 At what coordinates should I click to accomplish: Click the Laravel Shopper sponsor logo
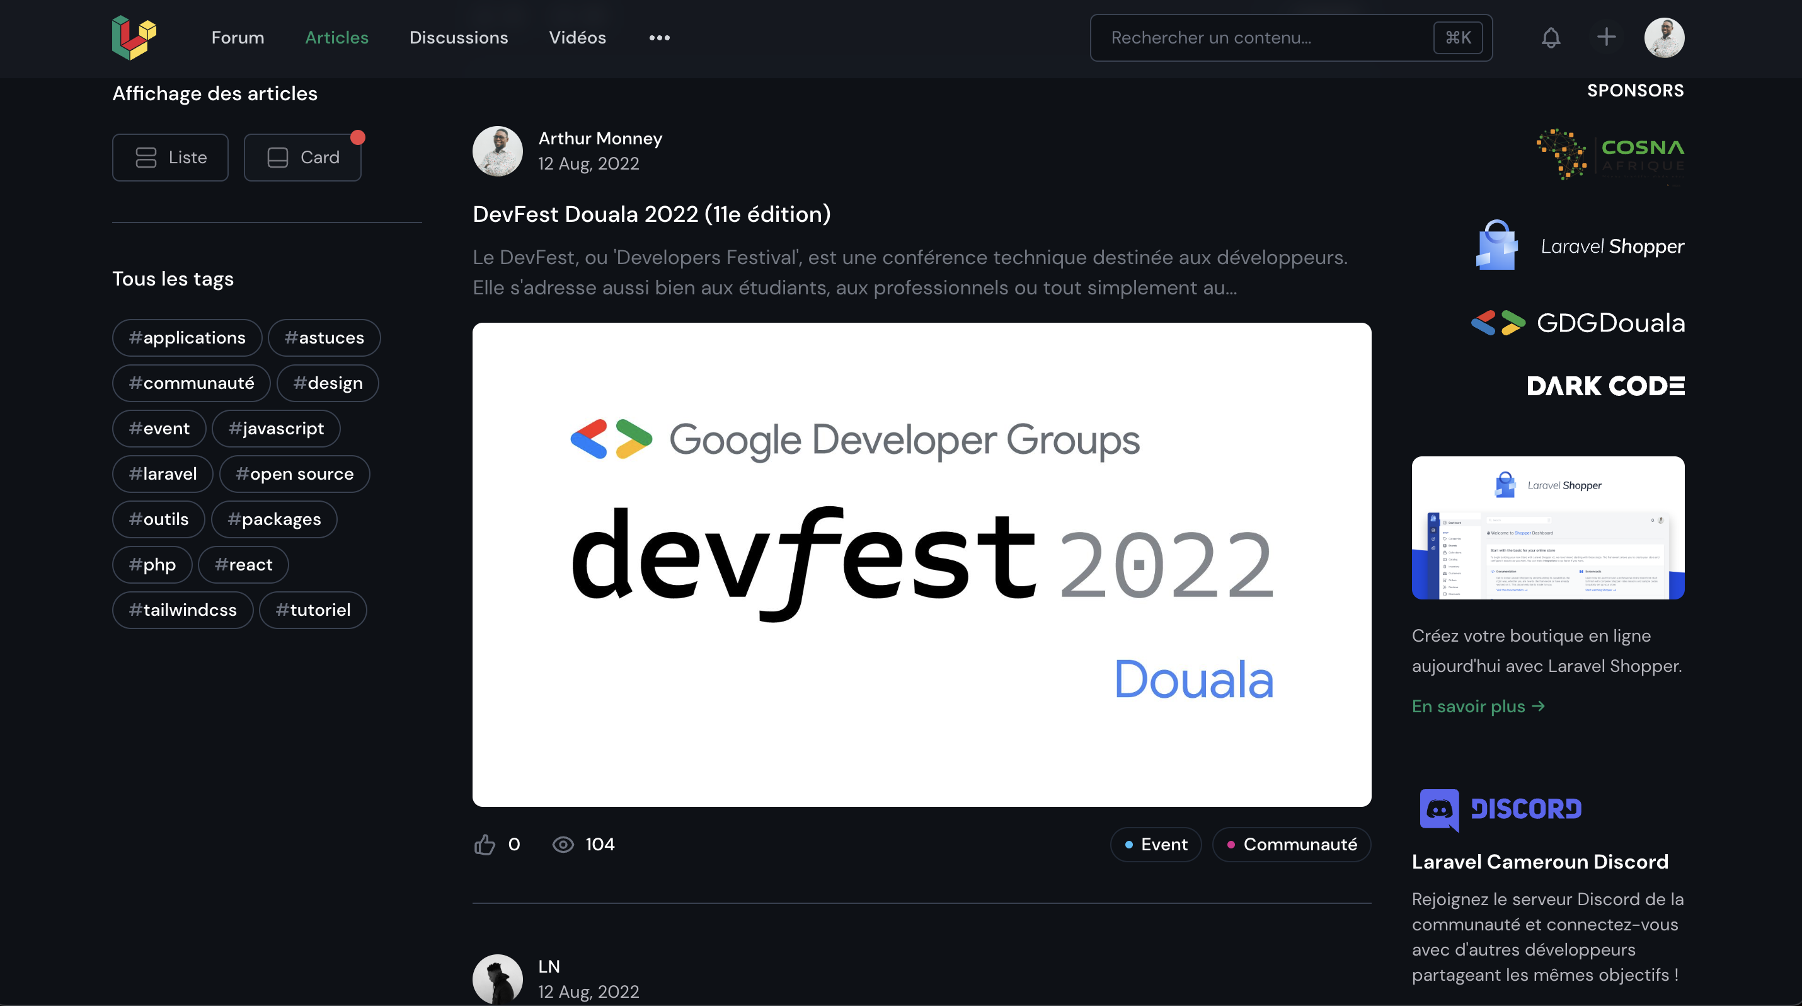pos(1580,246)
